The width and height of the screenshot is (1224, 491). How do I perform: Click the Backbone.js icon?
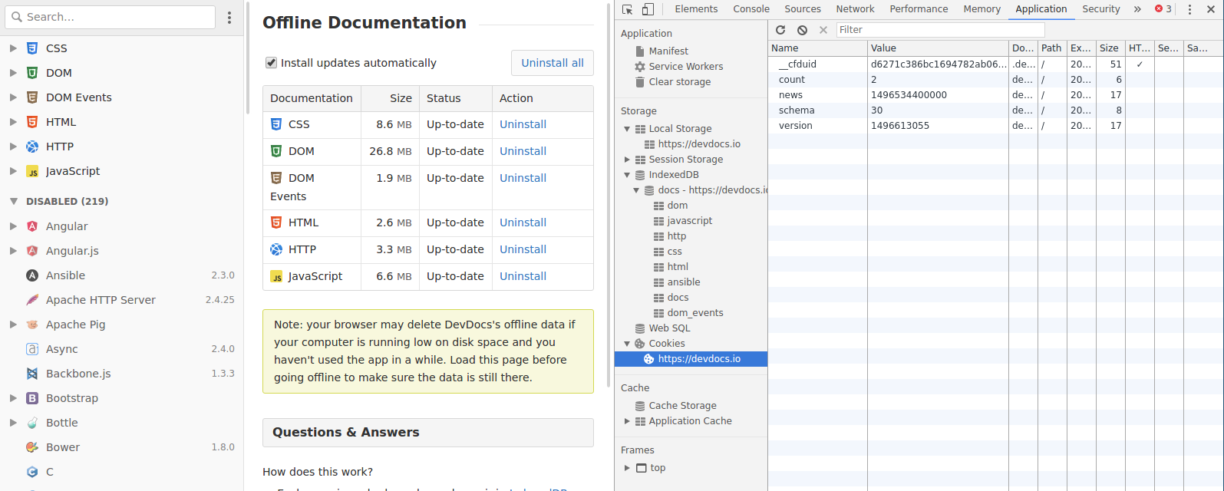tap(32, 374)
